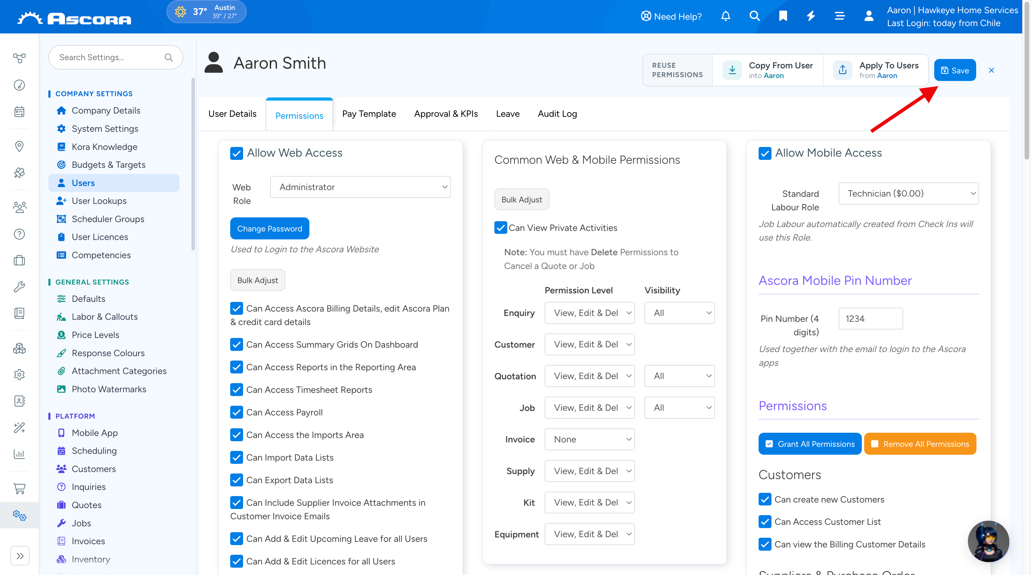Screen dimensions: 1031x575
Task: Click the Search Settings input field
Action: [115, 57]
